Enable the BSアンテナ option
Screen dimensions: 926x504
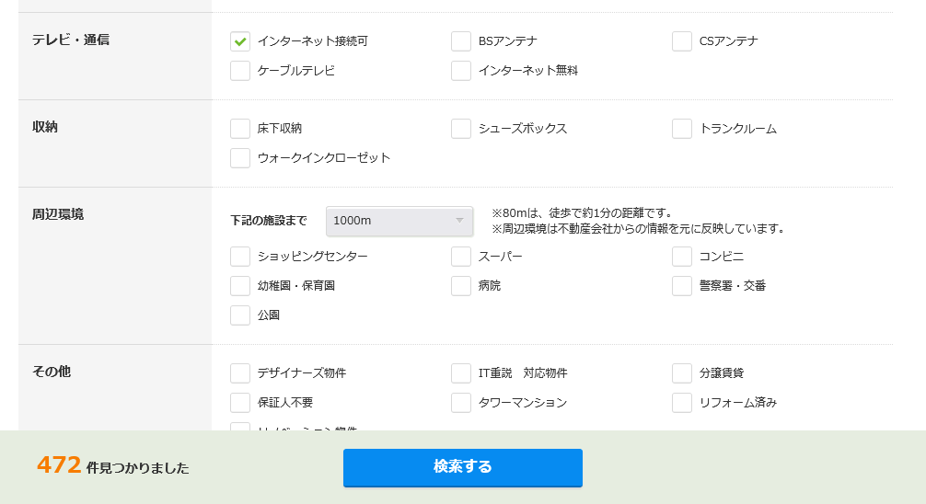[461, 41]
